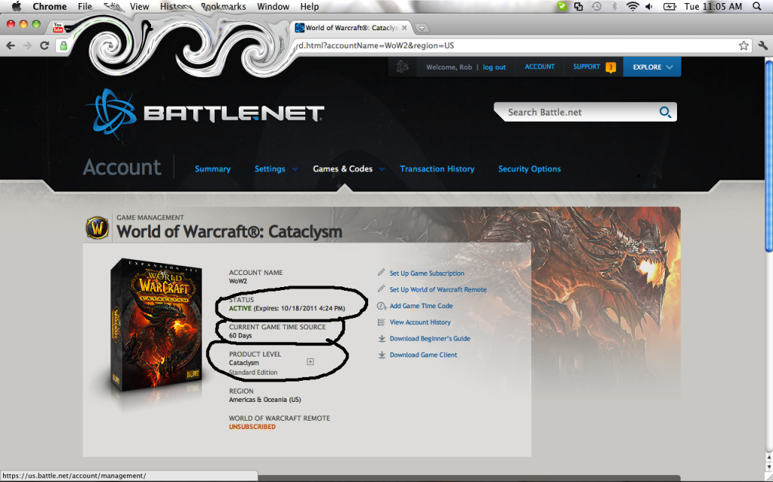Click Download Game Client
Image resolution: width=773 pixels, height=482 pixels.
tap(423, 355)
